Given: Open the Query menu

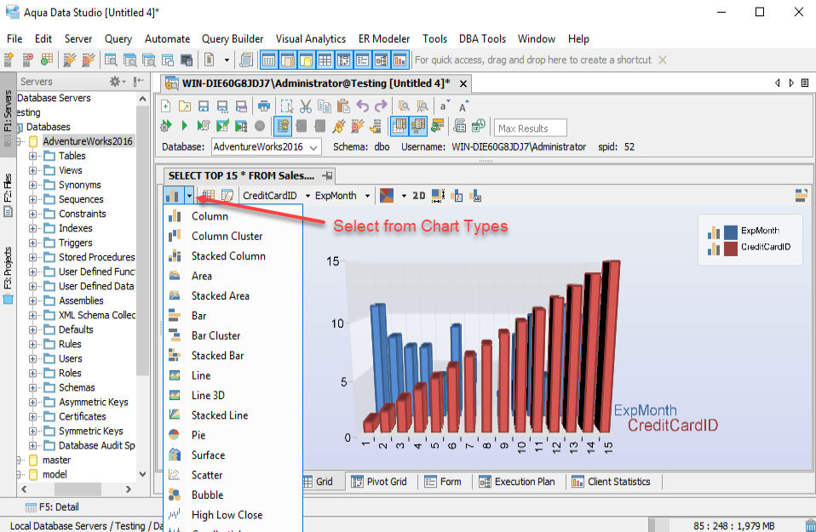Looking at the screenshot, I should tap(118, 38).
